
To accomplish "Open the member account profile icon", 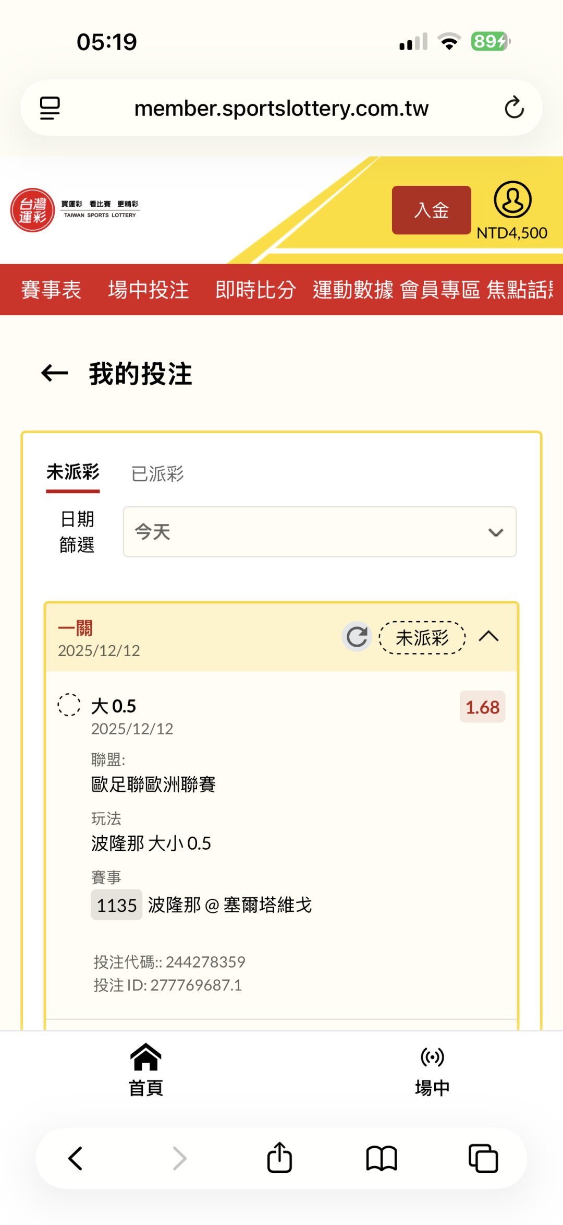I will pyautogui.click(x=512, y=200).
